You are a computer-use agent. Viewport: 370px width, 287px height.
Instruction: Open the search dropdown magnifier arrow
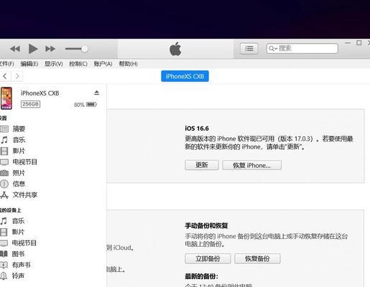coord(273,49)
